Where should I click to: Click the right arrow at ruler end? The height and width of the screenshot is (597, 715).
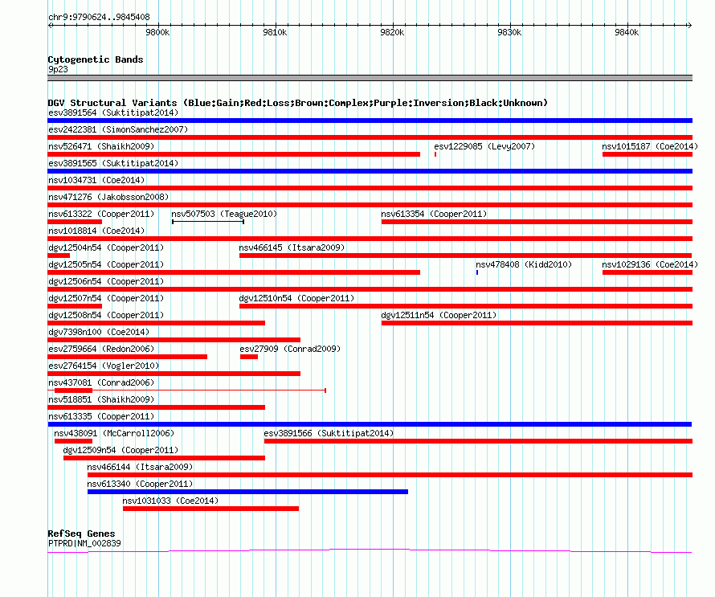click(x=689, y=25)
